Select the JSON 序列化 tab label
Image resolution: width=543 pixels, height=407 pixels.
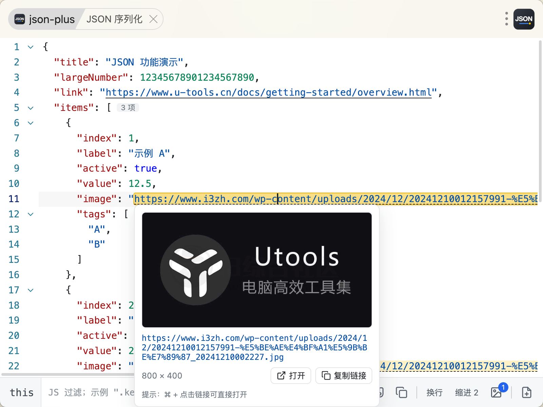114,19
